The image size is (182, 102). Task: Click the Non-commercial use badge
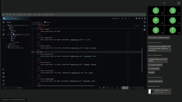[x=138, y=88]
